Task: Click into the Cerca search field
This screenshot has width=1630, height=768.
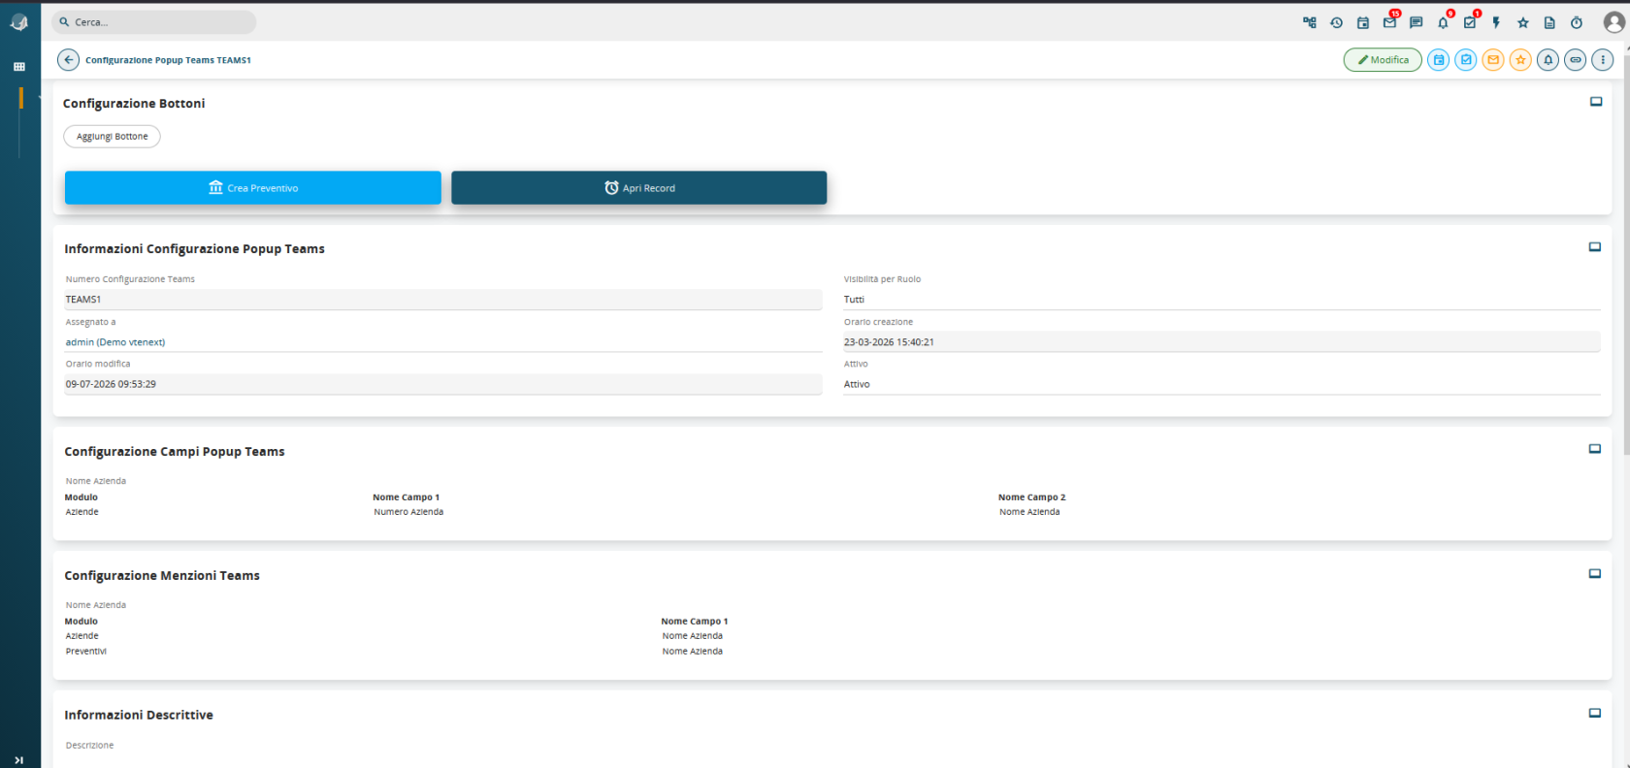Action: tap(154, 22)
